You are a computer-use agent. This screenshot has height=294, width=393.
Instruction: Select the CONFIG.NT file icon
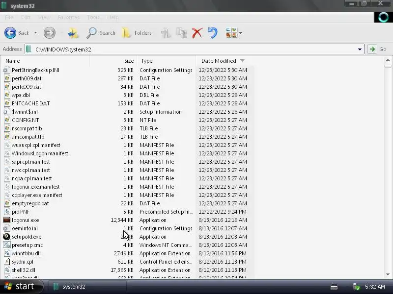tap(7, 120)
